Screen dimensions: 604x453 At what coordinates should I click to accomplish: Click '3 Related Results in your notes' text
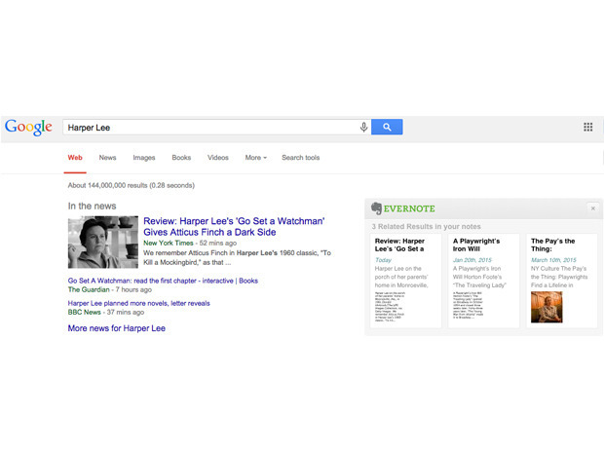426,226
